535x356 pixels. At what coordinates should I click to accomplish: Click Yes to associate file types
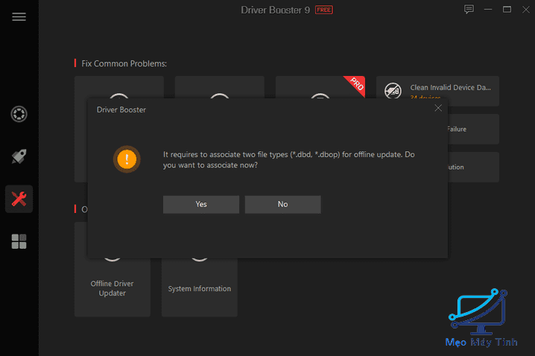pos(201,204)
